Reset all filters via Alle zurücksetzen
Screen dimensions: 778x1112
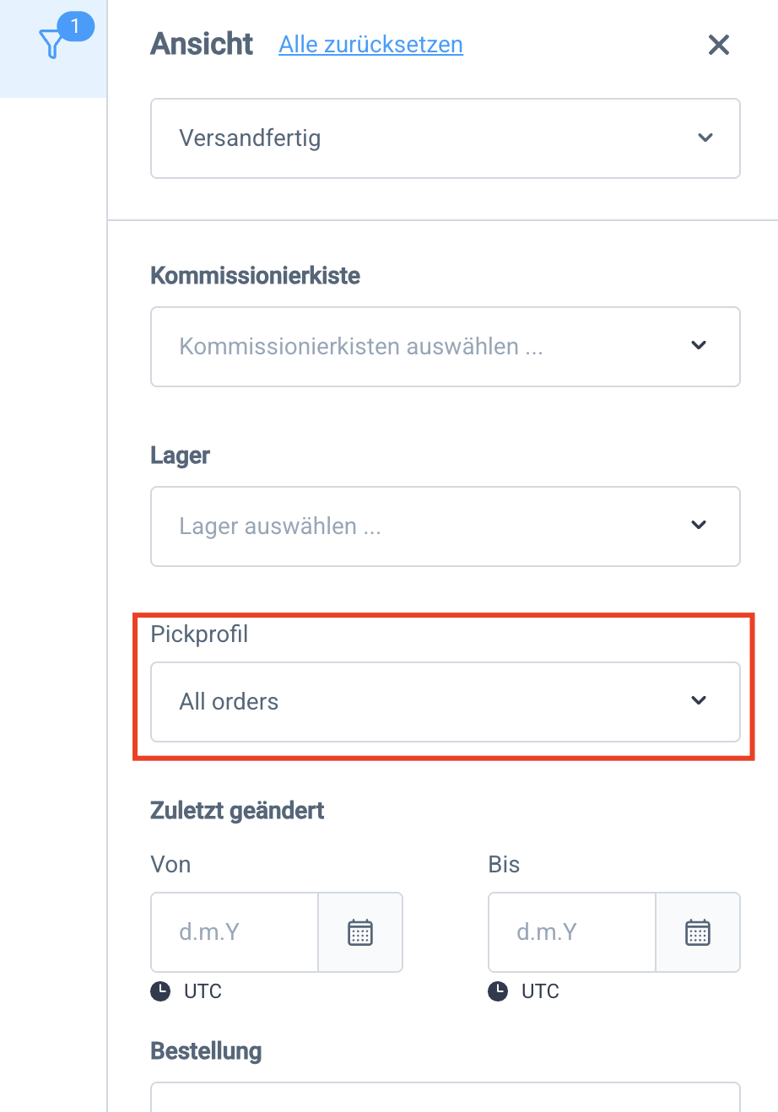370,45
